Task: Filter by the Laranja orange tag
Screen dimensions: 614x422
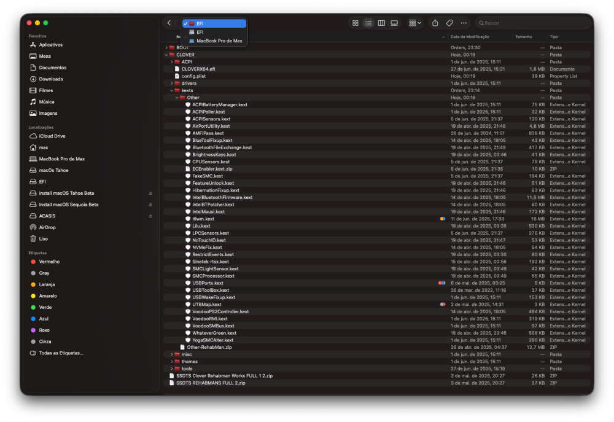Action: coord(47,284)
